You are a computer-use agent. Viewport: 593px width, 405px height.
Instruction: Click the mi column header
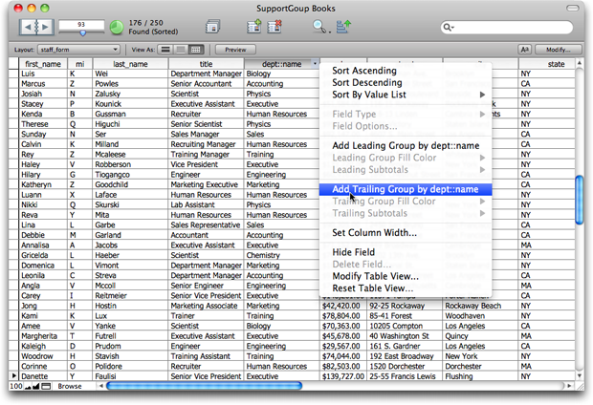click(x=79, y=64)
